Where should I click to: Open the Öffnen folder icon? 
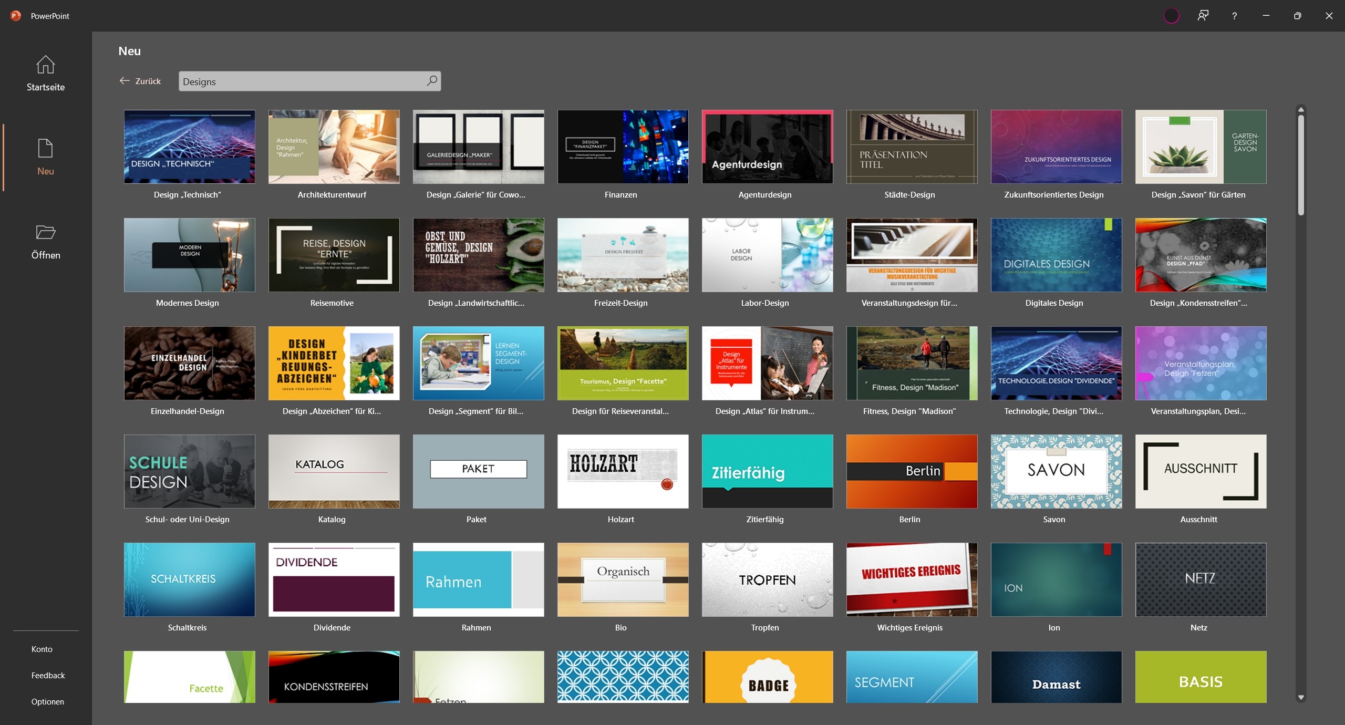[x=45, y=232]
